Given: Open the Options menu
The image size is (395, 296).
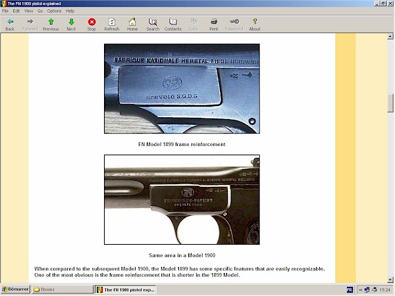Looking at the screenshot, I should pos(55,11).
